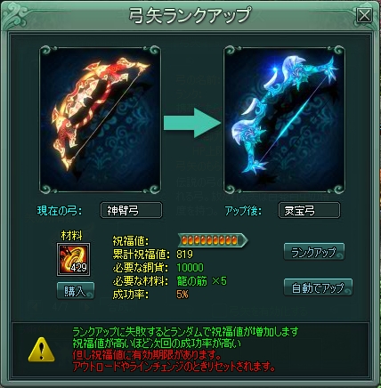
Task: Click the ランクアップ button
Action: (314, 252)
